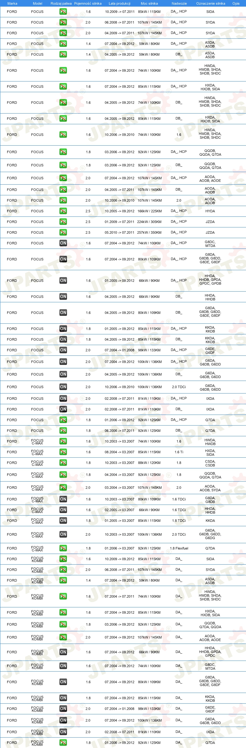Click the diesel ON icon in the KOMBI 02.2008 -> 07.2011 IXDA row
246x748 pixels.
click(63, 732)
